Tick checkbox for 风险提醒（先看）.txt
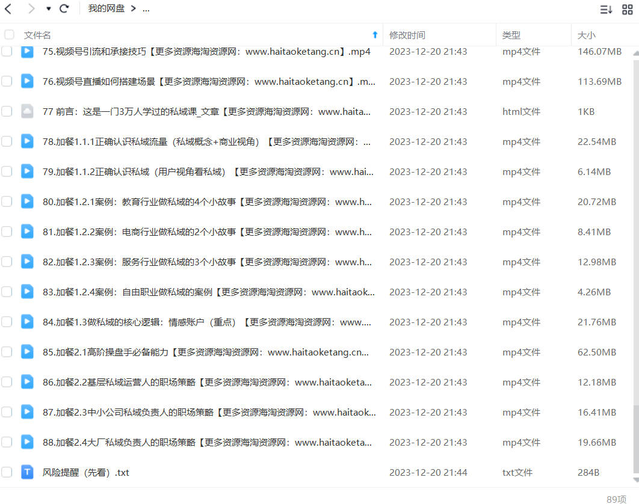This screenshot has width=639, height=504. tap(7, 472)
